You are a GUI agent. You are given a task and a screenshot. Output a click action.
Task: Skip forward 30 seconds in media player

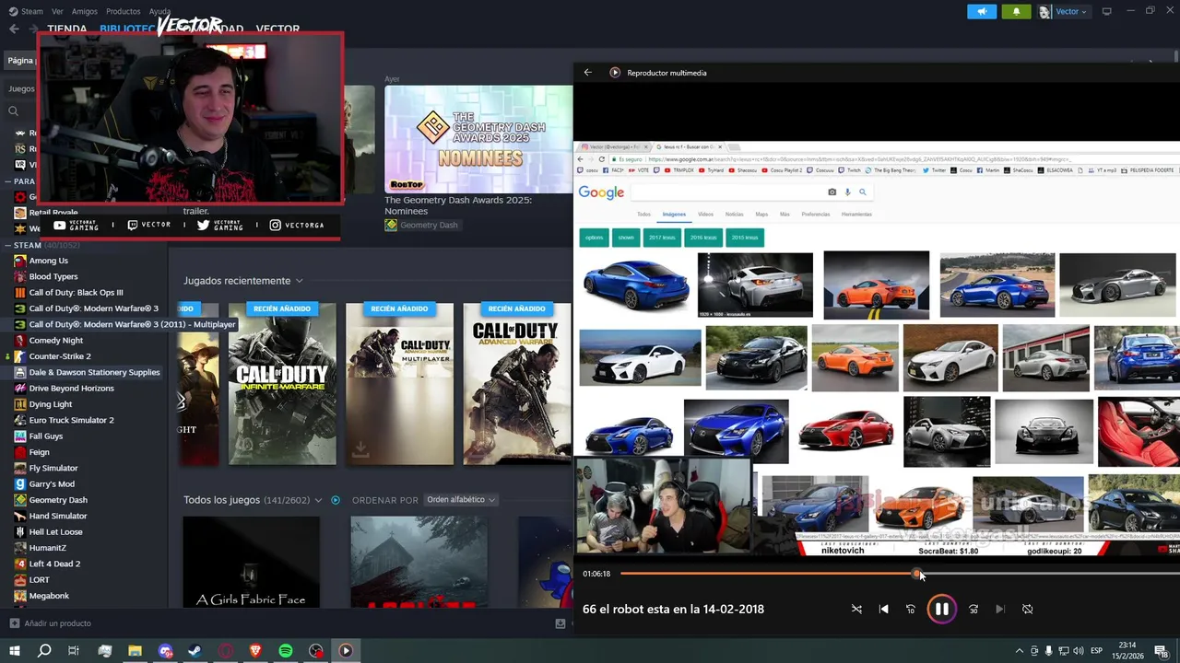(973, 609)
